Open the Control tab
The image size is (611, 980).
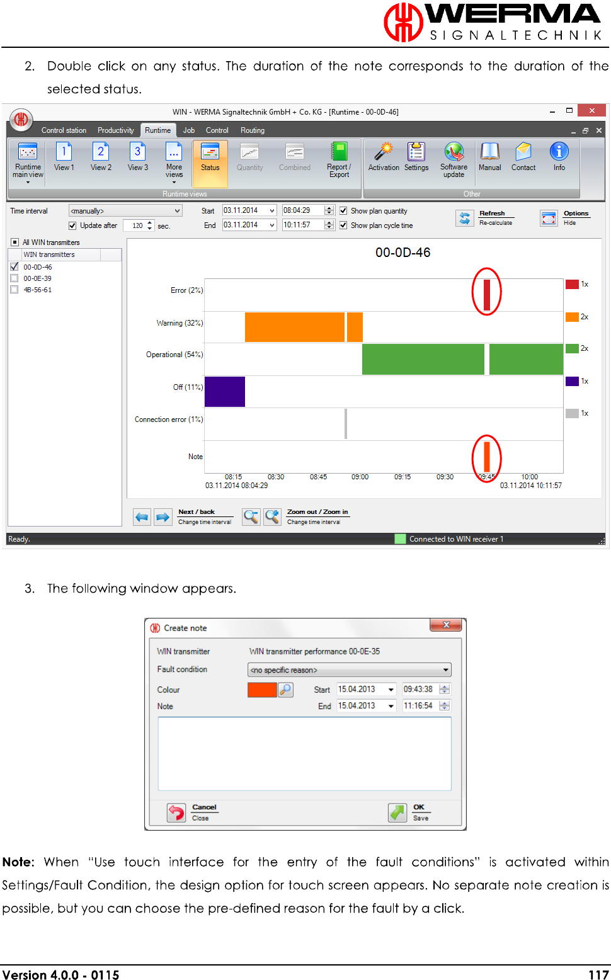tap(217, 130)
